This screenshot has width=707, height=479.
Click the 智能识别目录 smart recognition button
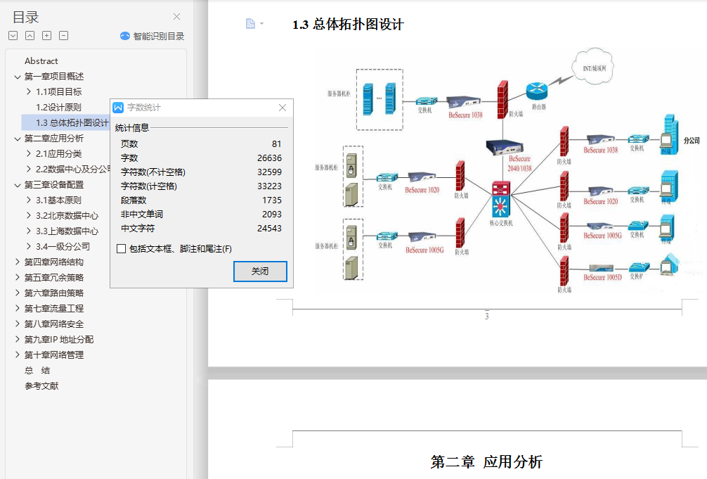[x=153, y=36]
